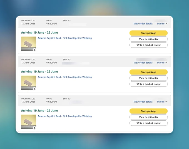Click quantity badge 2 on first order thumbnail
This screenshot has height=149, width=189.
[x=34, y=50]
